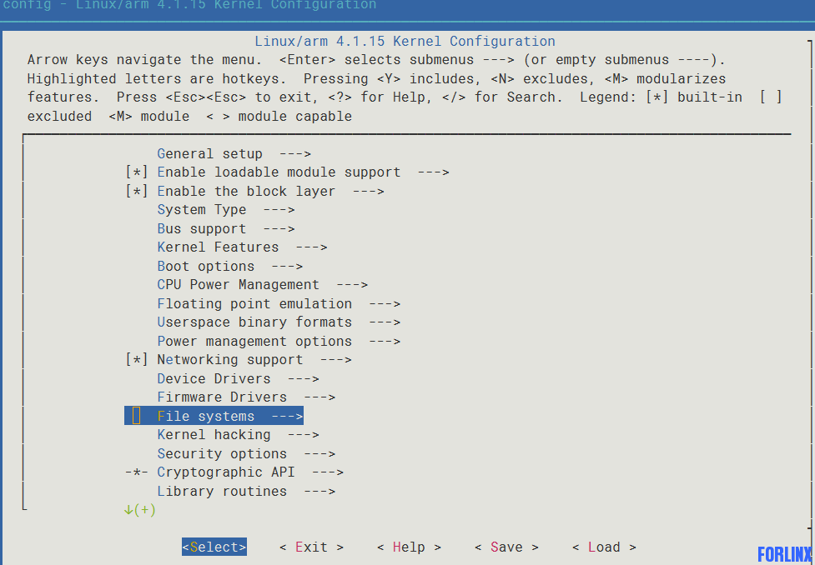
Task: Select Floating point emulation entry
Action: 279,304
